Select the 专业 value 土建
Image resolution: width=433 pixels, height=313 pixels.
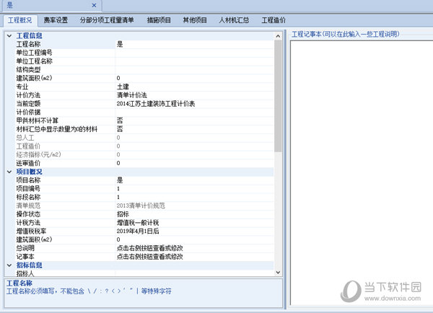[194, 87]
